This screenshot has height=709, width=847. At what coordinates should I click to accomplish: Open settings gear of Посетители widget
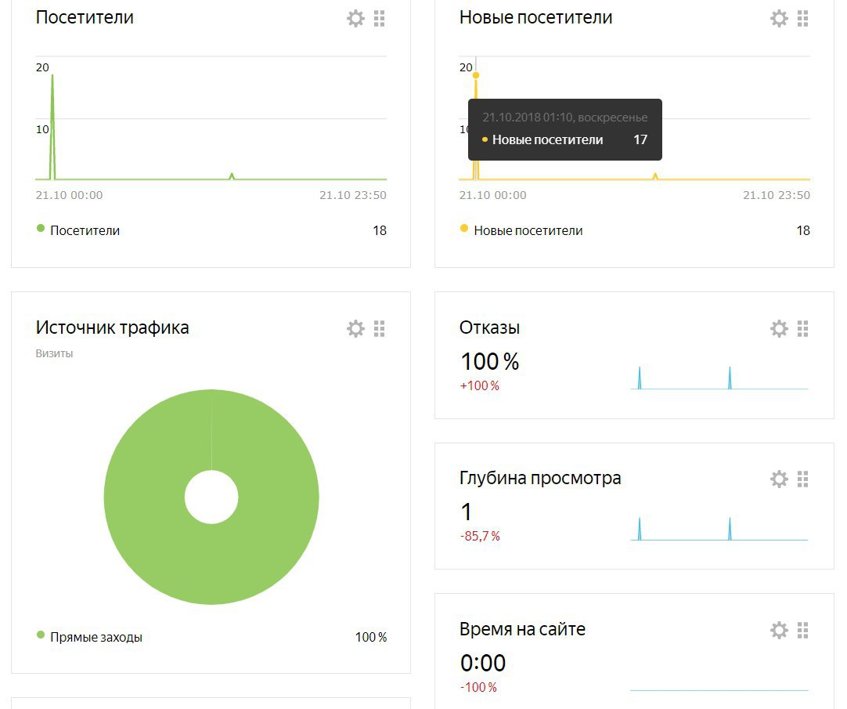tap(355, 18)
